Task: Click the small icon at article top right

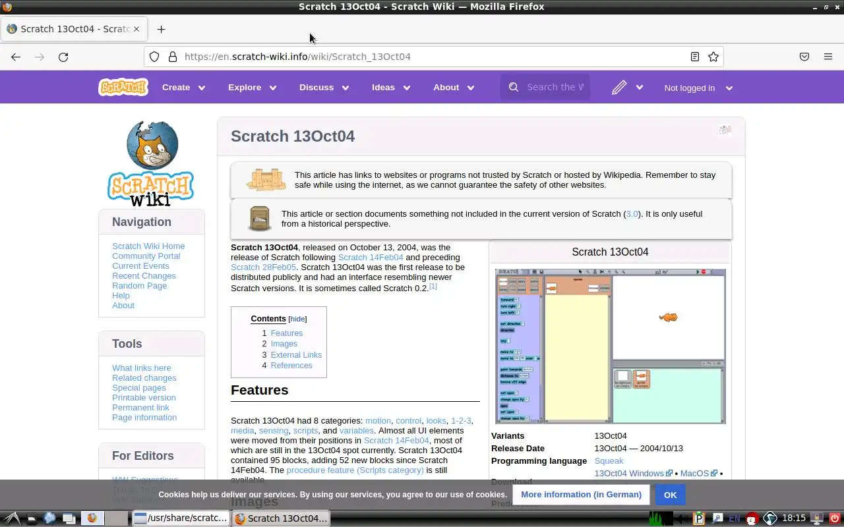Action: 725,130
